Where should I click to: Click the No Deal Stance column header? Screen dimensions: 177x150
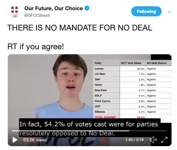(x=157, y=63)
